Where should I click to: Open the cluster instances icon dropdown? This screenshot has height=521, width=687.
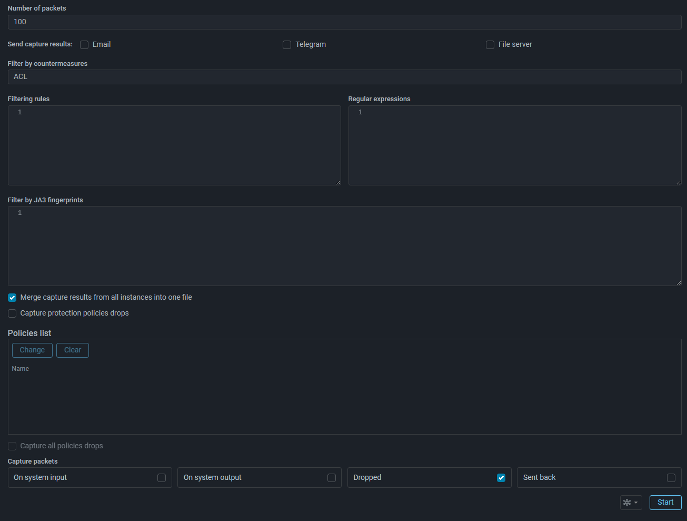click(631, 503)
